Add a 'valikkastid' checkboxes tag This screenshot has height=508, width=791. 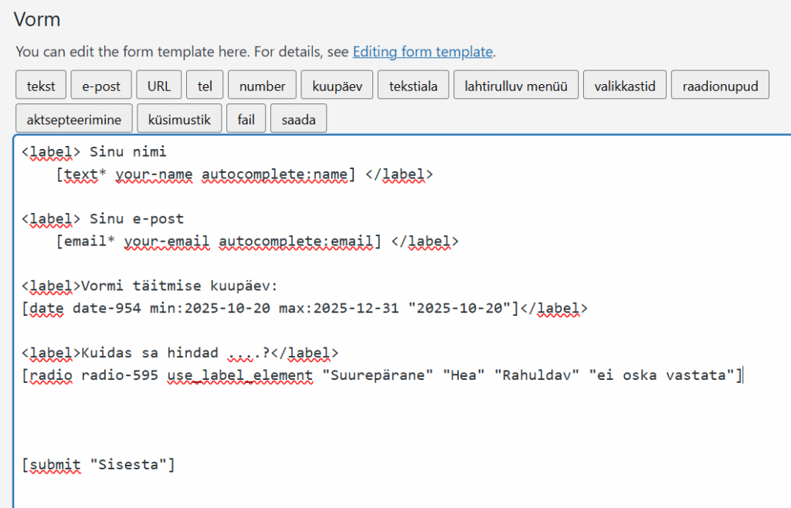click(x=624, y=86)
